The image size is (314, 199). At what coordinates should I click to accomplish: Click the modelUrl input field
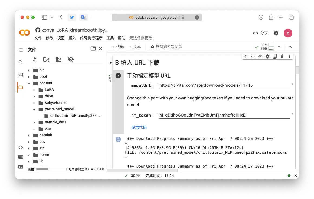pyautogui.click(x=224, y=85)
